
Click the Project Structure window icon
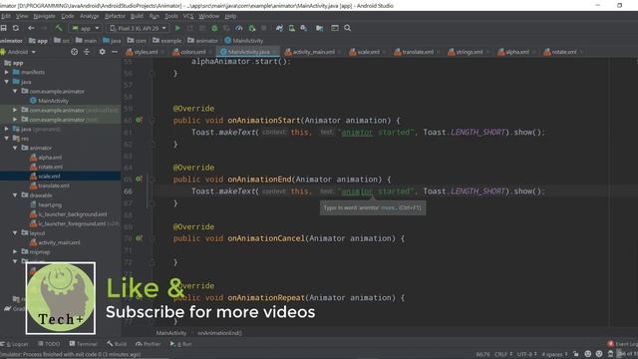click(335, 28)
